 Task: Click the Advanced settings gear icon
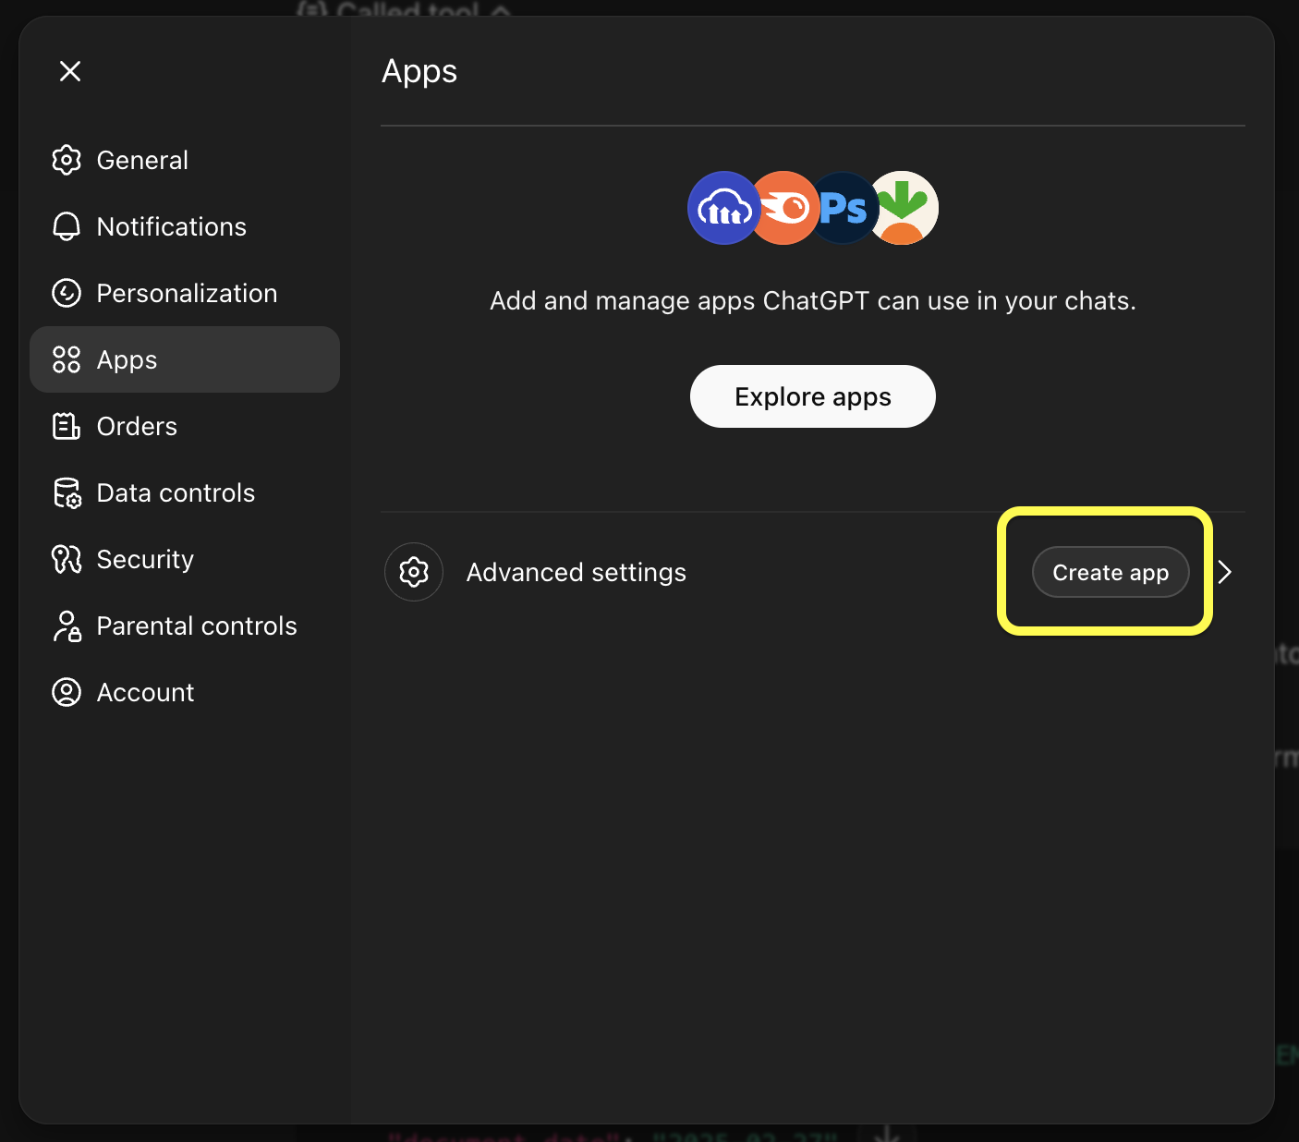pyautogui.click(x=413, y=572)
